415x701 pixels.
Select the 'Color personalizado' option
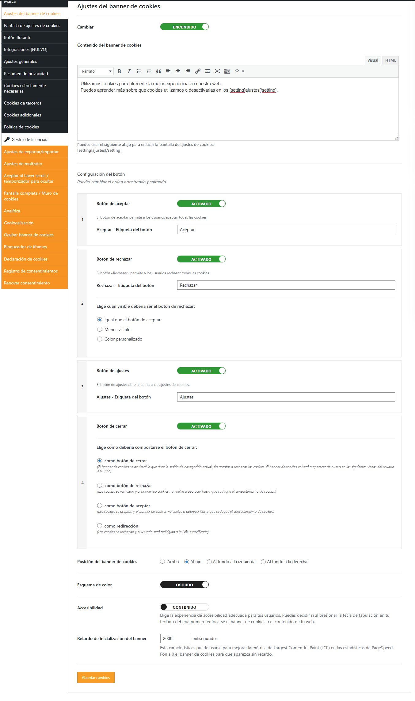point(100,339)
